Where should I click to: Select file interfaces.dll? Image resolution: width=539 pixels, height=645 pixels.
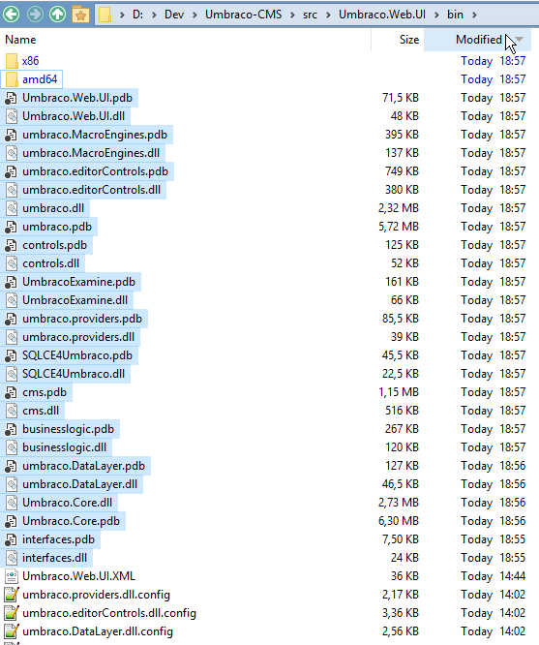pos(55,558)
